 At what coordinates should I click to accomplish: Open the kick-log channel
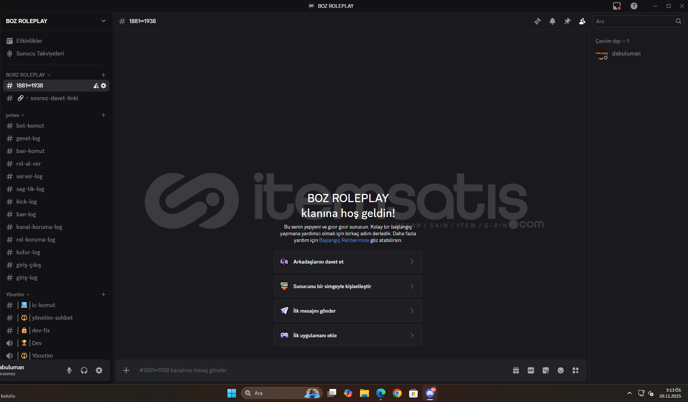pos(56,202)
